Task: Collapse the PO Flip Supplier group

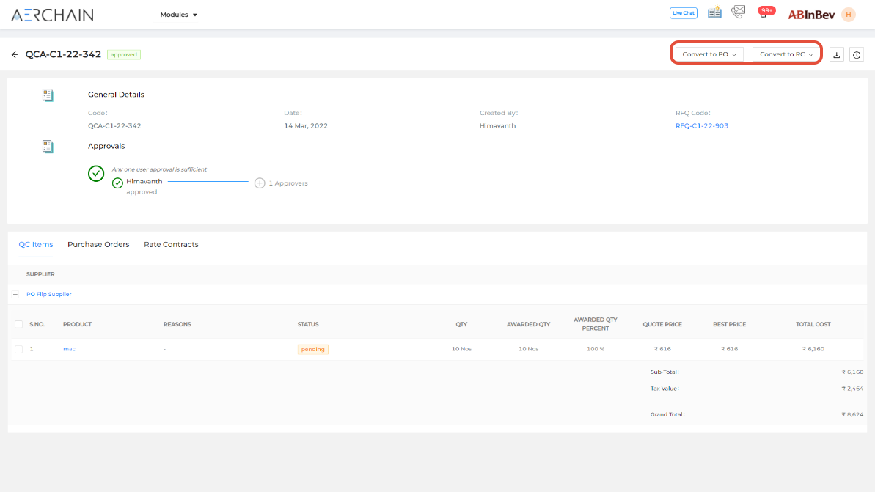Action: [15, 294]
